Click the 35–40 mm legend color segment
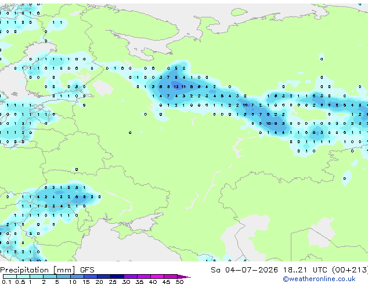Image resolution: width=368 pixels, height=284 pixels. click(143, 276)
